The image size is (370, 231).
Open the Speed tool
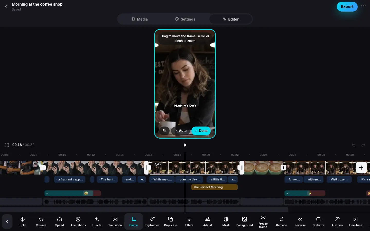60,222
